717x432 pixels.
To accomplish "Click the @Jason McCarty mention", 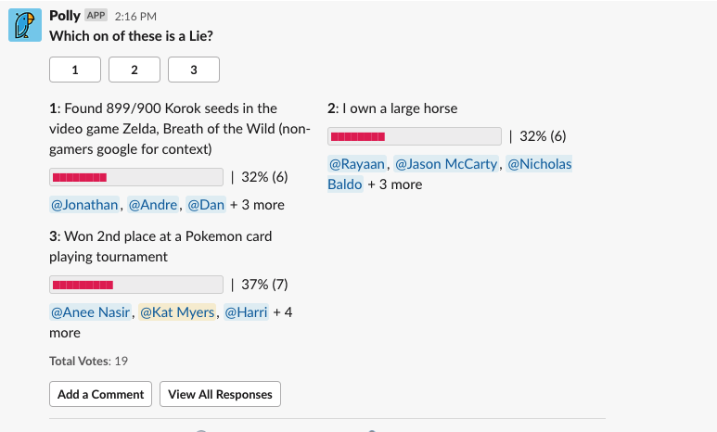I will tap(447, 164).
